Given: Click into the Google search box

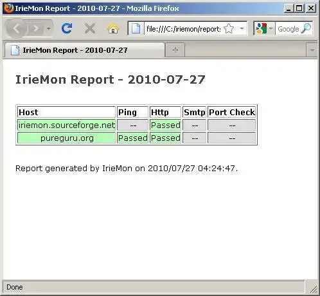Looking at the screenshot, I should 289,29.
